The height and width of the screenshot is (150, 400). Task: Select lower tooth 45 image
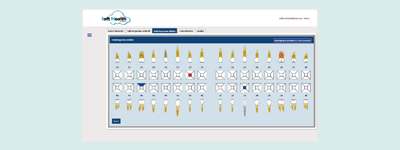coord(154,105)
